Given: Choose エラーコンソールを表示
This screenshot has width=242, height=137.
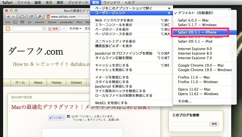Looking at the screenshot, I should tap(132, 25).
